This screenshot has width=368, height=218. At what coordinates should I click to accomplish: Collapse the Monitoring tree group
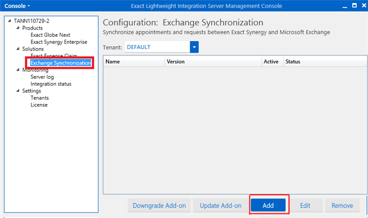coord(18,70)
